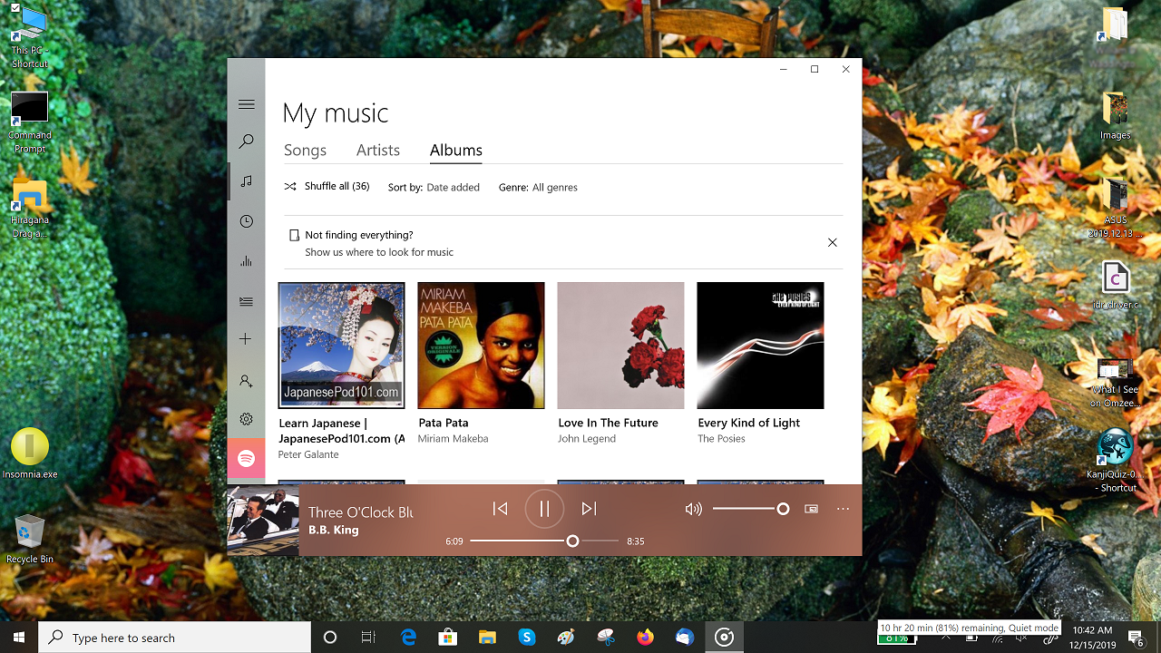Open Snipping Tool icon on taskbar
Screen dimensions: 1161x653
(x=606, y=638)
